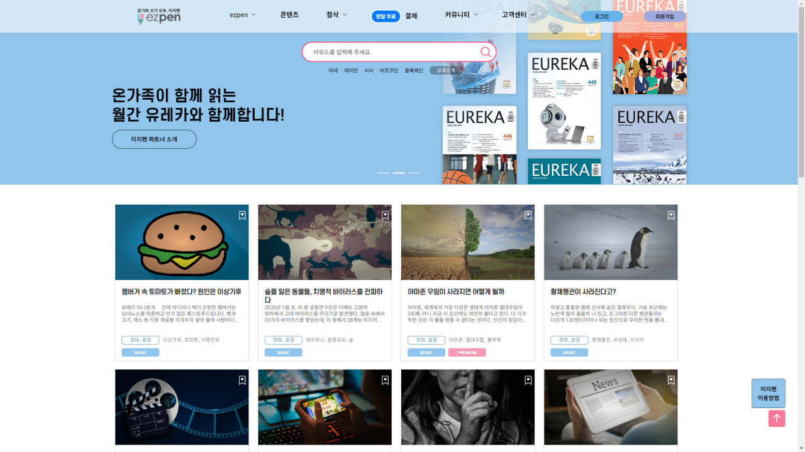Image resolution: width=805 pixels, height=452 pixels.
Task: Open the 결제 menu item
Action: click(x=411, y=16)
